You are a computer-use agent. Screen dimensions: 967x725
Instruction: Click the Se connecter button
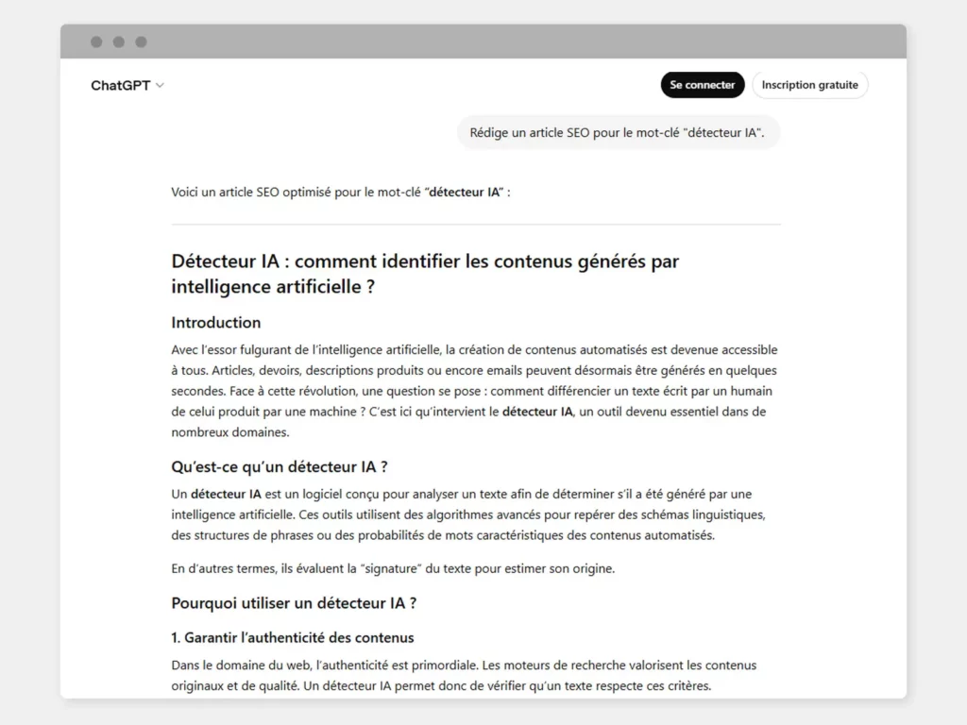click(x=702, y=84)
